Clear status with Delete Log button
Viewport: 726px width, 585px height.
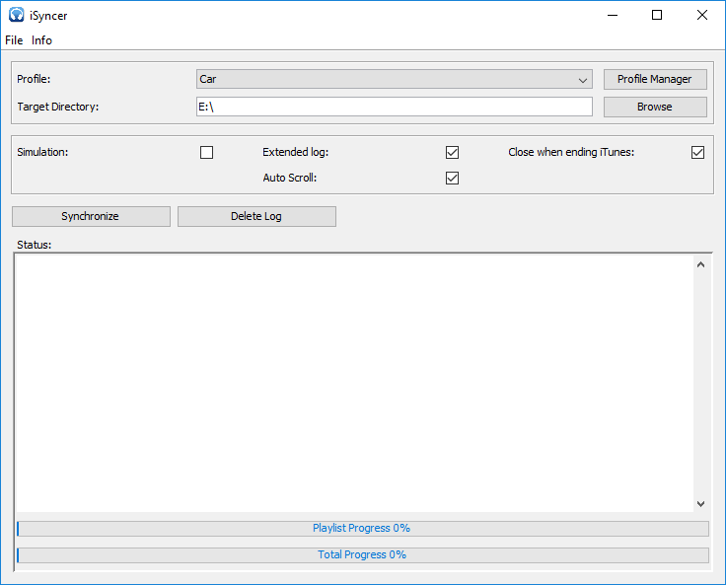click(x=256, y=216)
